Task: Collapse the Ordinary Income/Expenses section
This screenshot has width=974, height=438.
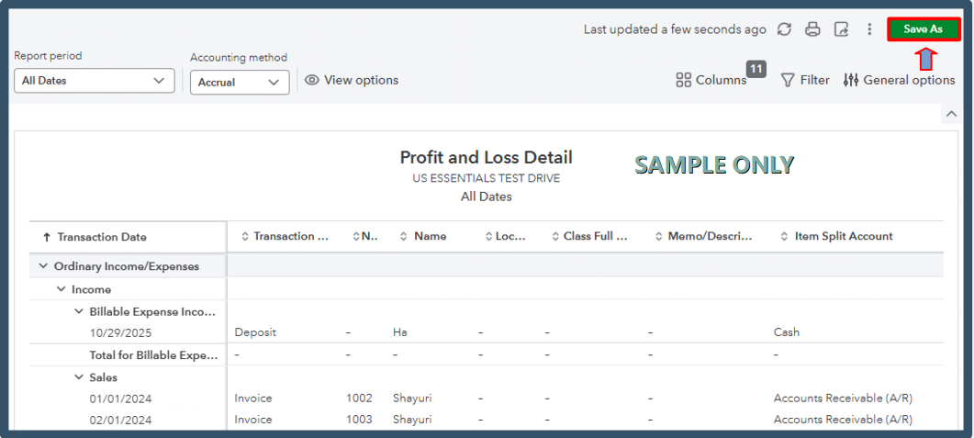Action: pyautogui.click(x=42, y=266)
